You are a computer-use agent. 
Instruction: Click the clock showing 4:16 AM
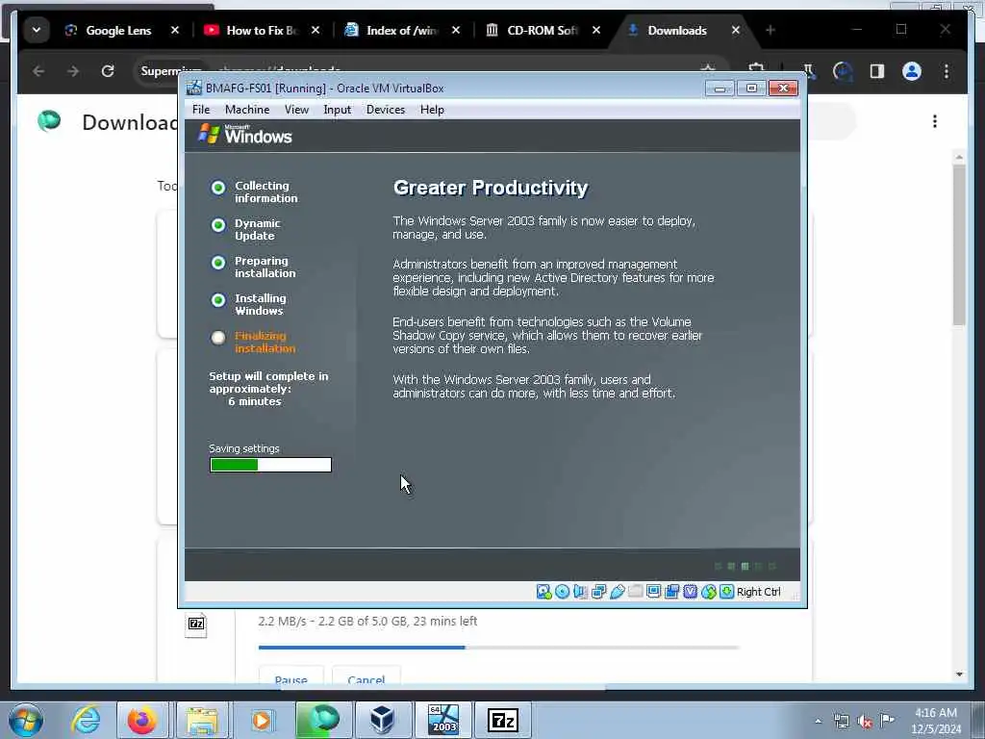point(935,713)
